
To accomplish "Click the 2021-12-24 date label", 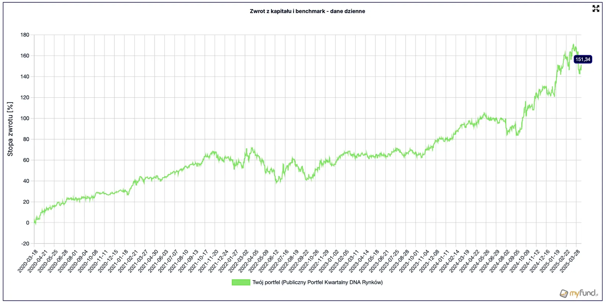I will click(219, 261).
